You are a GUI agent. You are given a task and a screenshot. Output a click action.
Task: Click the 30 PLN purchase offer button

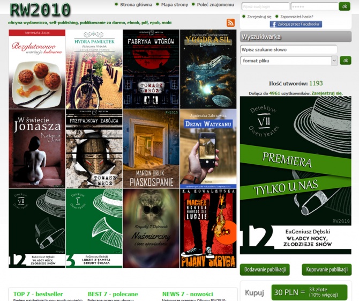point(309,292)
